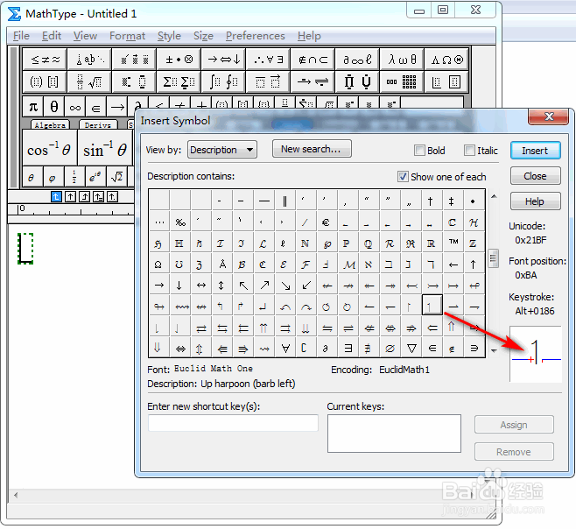Open underbar and overbar templates palette

click(x=268, y=81)
